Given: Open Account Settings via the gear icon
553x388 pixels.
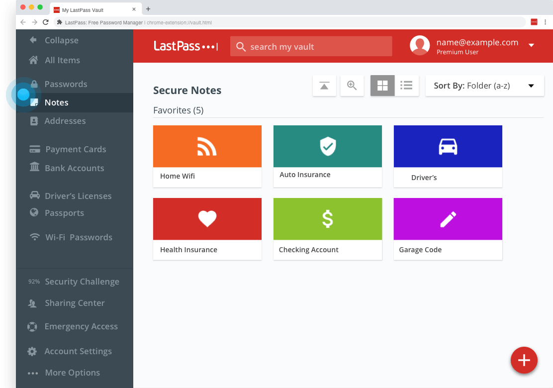Looking at the screenshot, I should [x=32, y=351].
